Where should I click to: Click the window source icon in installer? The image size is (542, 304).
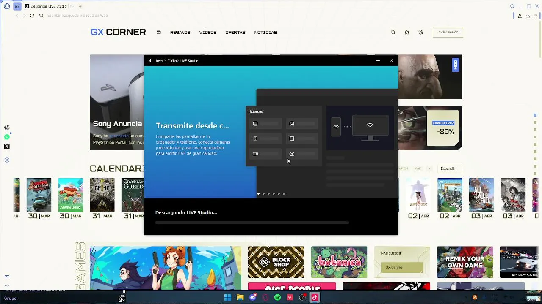(292, 138)
